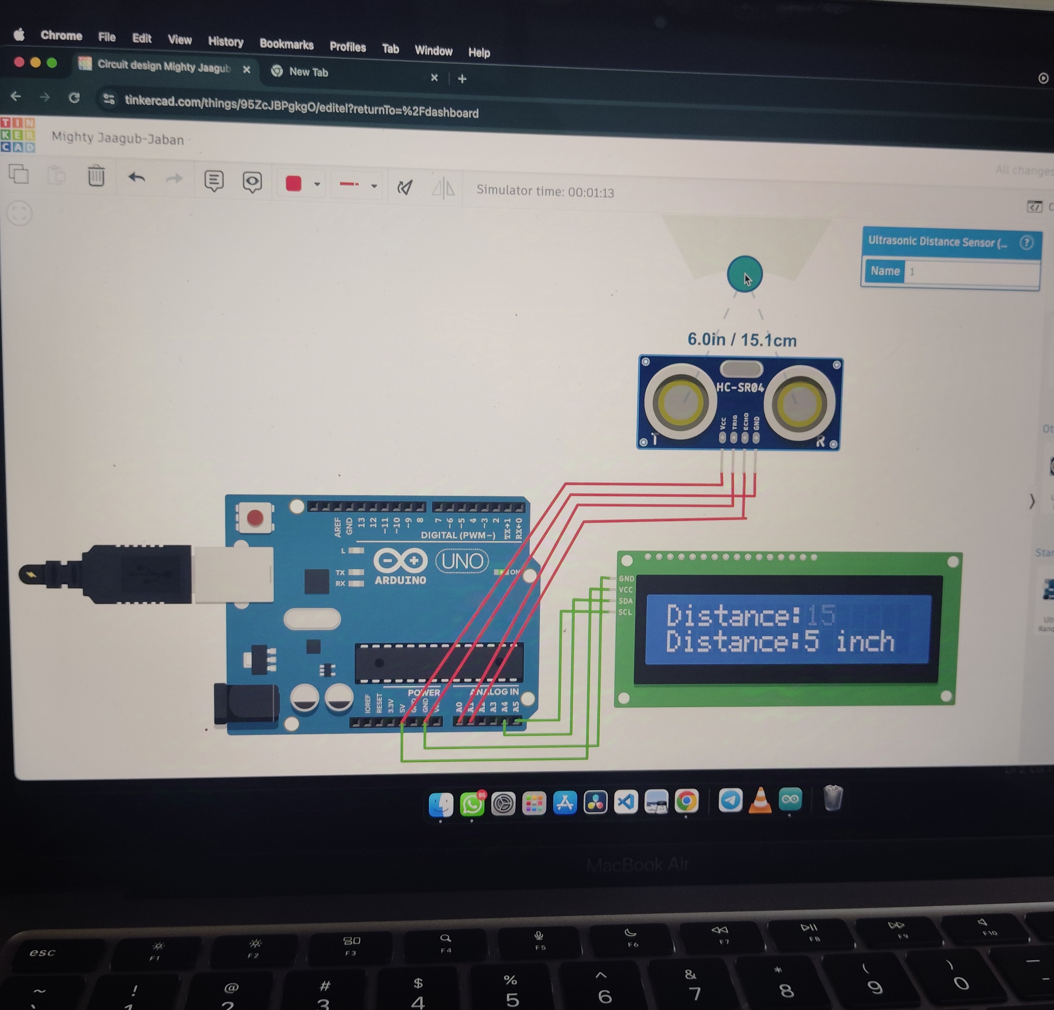Click the zoom to fit icon
1054x1010 pixels.
pyautogui.click(x=20, y=214)
